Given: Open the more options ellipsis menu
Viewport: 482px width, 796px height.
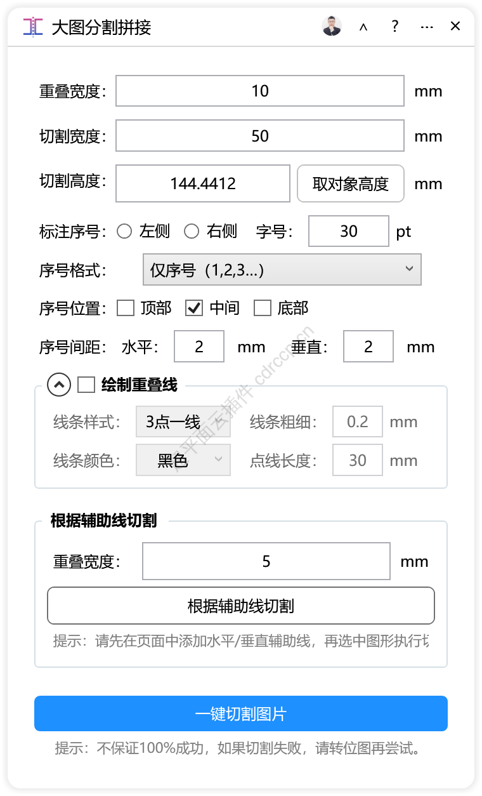Looking at the screenshot, I should [x=427, y=27].
